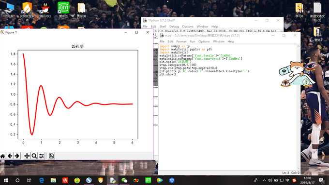329x185 pixels.
Task: Reset the plot with the Home icon
Action: (x=3, y=156)
